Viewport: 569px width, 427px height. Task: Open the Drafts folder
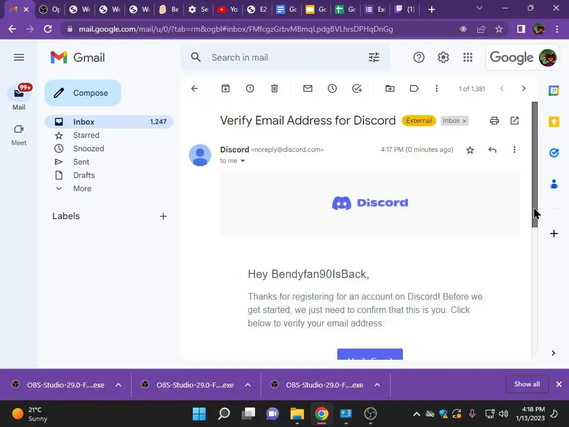coord(84,175)
